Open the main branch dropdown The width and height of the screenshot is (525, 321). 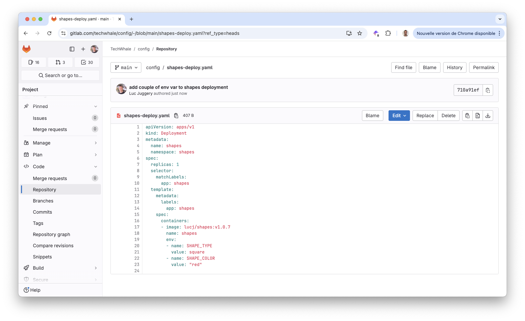(126, 67)
